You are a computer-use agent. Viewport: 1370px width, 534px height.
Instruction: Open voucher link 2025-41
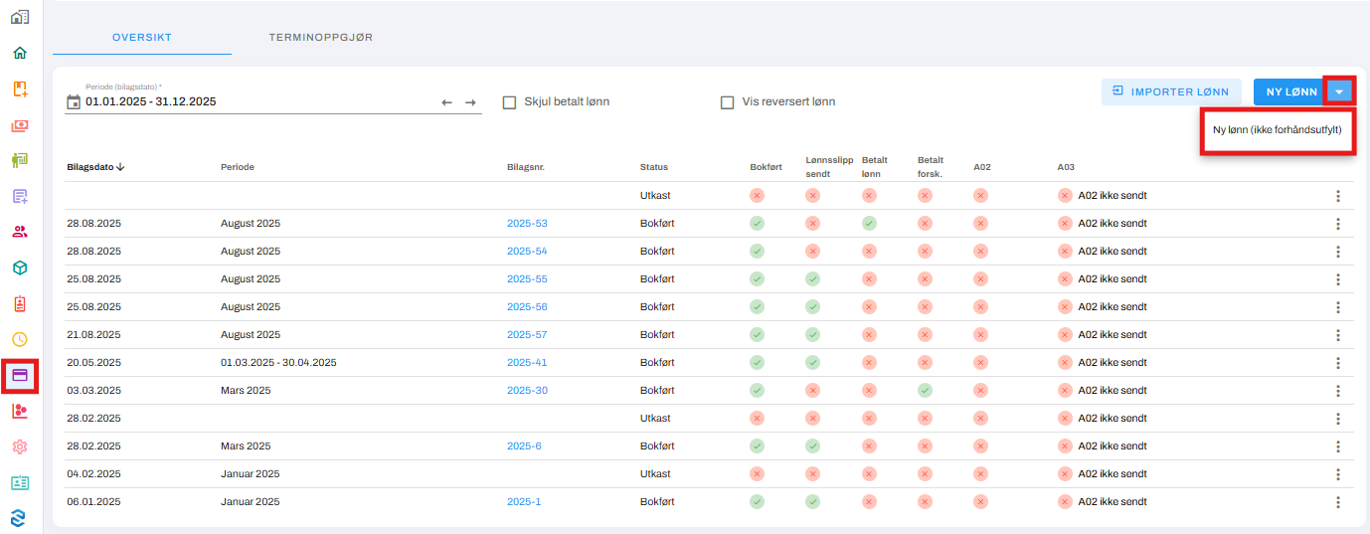[x=527, y=363]
